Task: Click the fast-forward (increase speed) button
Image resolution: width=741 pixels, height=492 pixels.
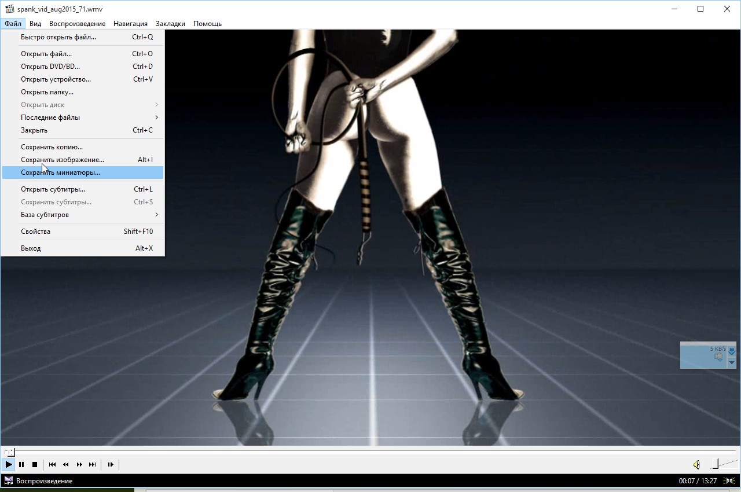Action: [79, 464]
